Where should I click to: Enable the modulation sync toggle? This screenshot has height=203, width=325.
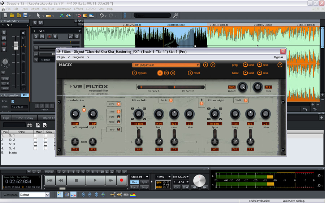[118, 104]
